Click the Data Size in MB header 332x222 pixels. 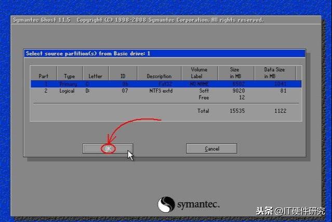tap(274, 73)
